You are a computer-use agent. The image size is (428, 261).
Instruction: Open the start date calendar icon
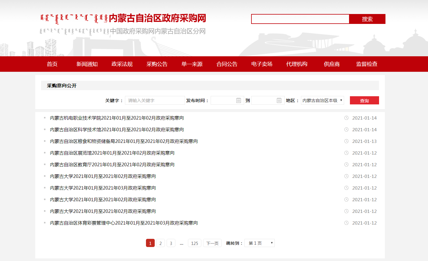pos(238,100)
